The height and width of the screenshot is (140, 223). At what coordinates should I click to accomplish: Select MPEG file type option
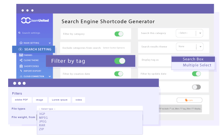(44, 118)
